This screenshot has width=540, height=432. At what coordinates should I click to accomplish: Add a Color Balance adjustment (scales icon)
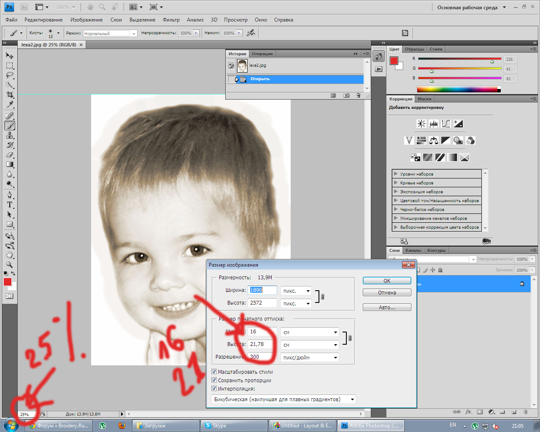coord(433,140)
